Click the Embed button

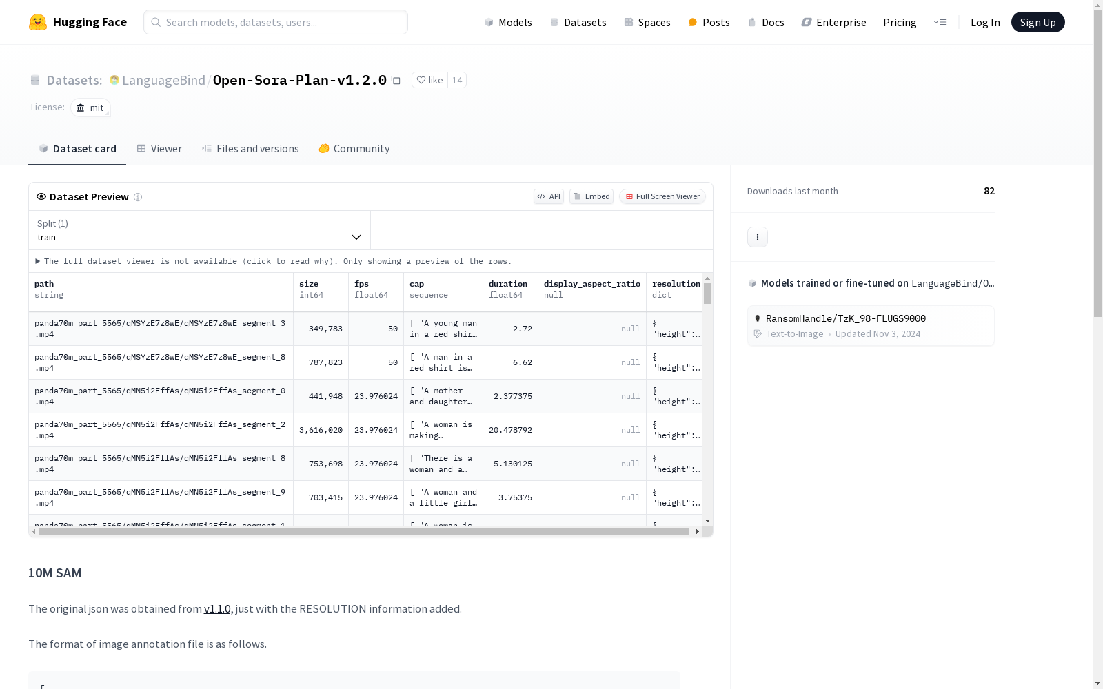(591, 196)
